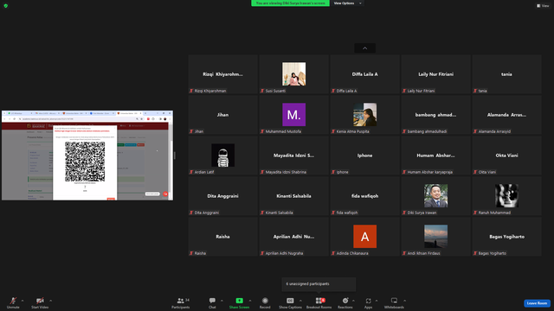Select Ranuh Muhammad's video tile
554x311 pixels.
(507, 196)
